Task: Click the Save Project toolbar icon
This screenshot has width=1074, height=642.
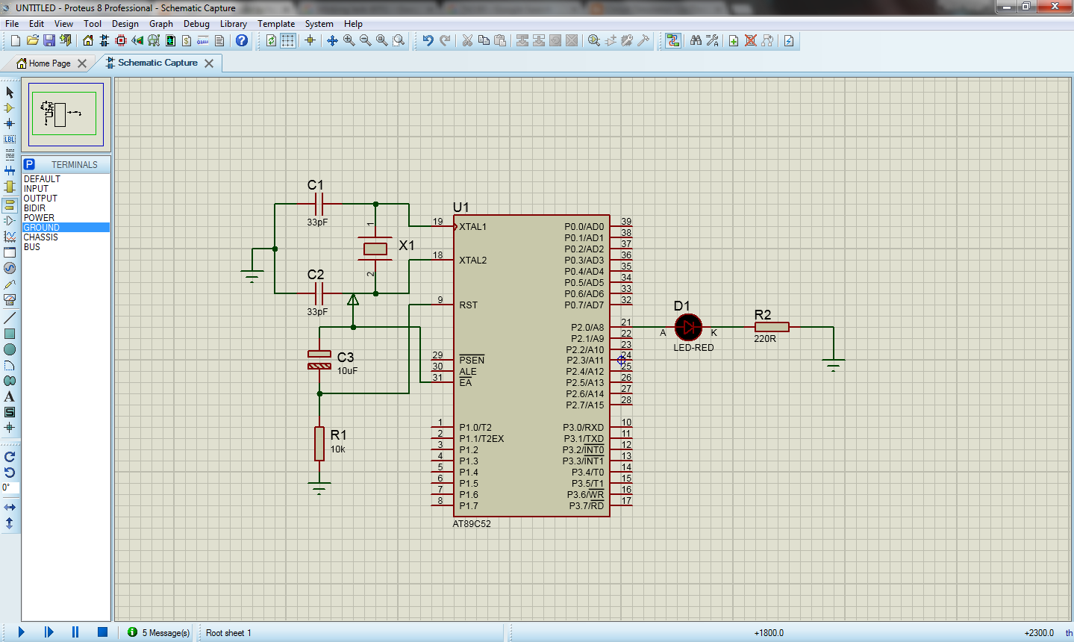Action: 49,40
